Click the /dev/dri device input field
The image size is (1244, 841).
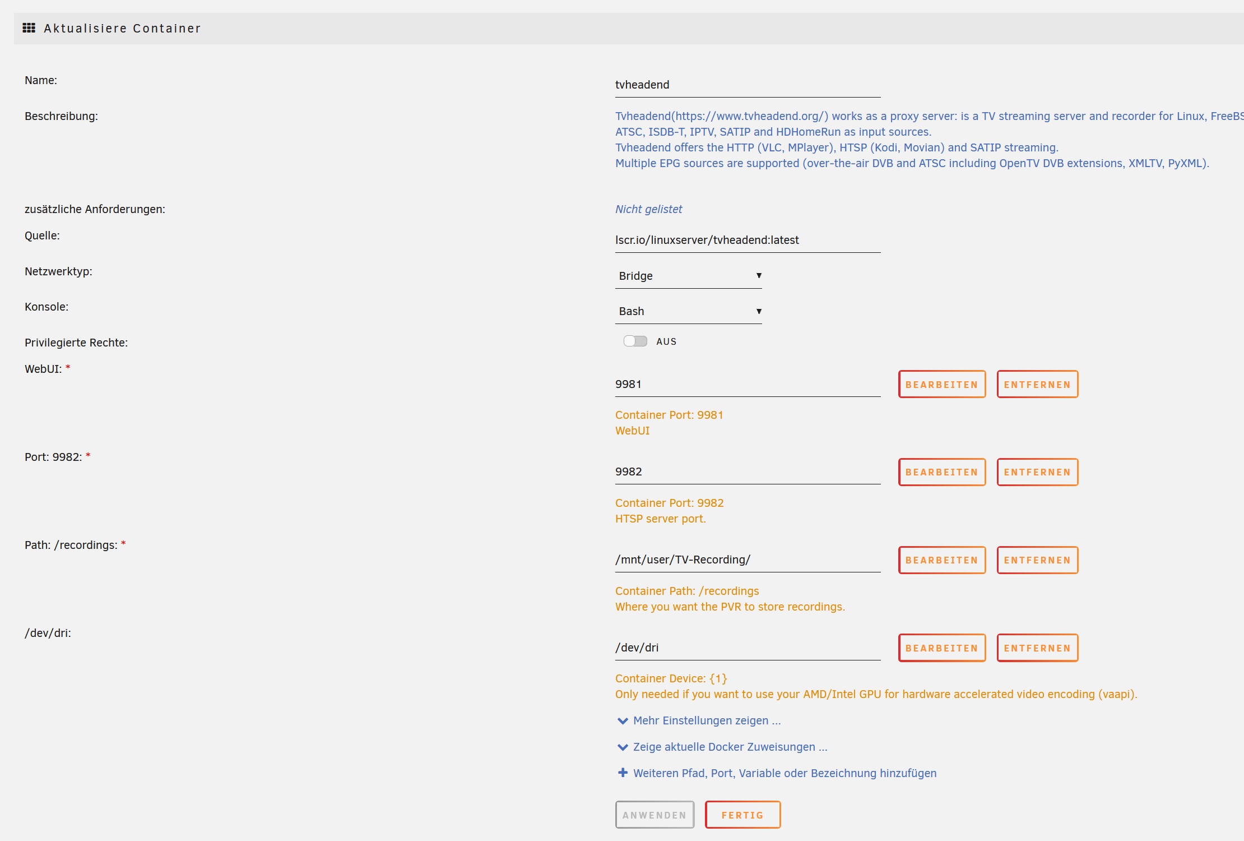pyautogui.click(x=748, y=648)
